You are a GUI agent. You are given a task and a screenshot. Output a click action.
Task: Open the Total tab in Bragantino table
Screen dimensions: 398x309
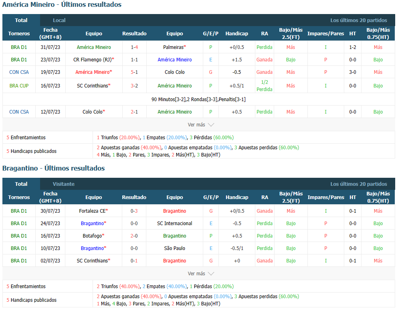coord(21,184)
